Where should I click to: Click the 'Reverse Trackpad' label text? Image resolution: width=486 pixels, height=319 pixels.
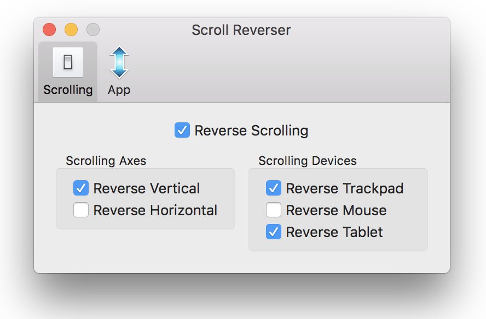point(345,188)
